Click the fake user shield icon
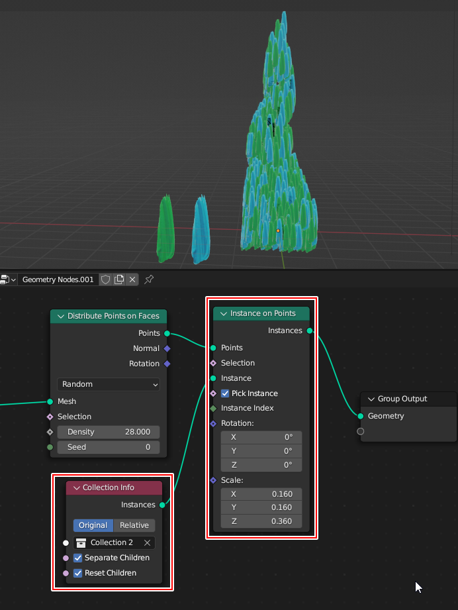The width and height of the screenshot is (458, 610). 105,280
